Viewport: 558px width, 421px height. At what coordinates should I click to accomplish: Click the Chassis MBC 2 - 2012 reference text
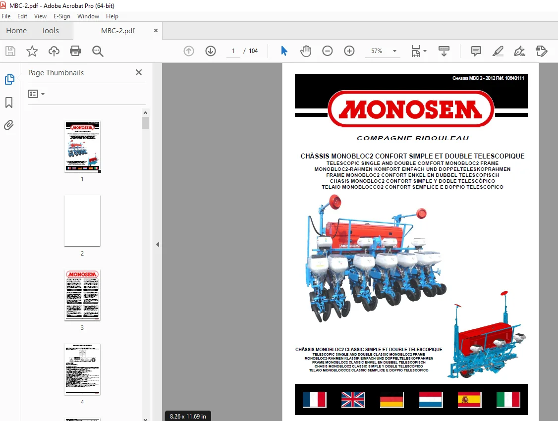click(488, 78)
